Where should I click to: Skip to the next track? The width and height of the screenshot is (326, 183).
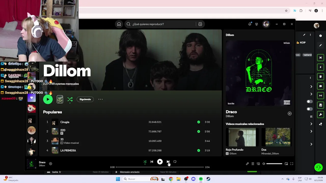[x=168, y=162]
